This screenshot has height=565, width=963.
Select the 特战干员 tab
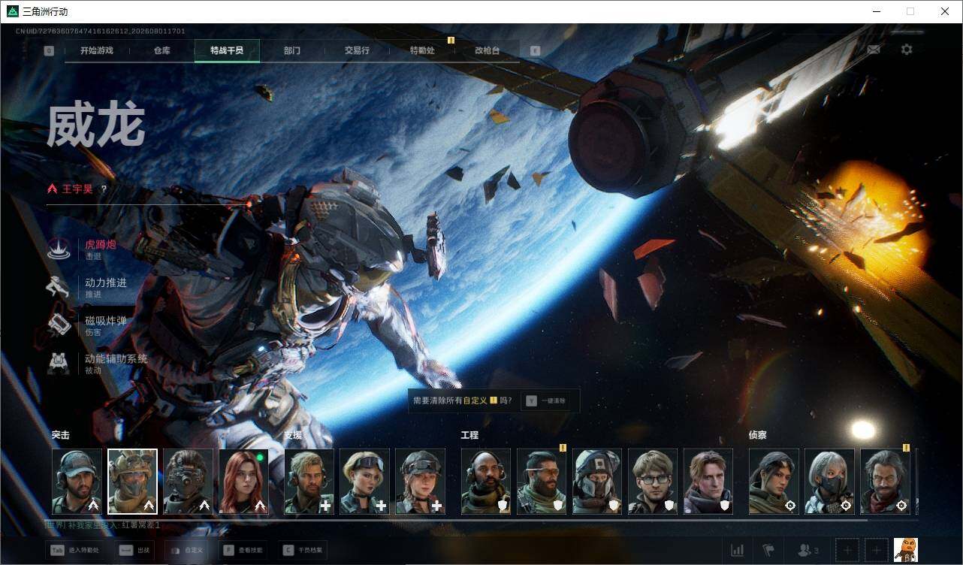pos(227,50)
